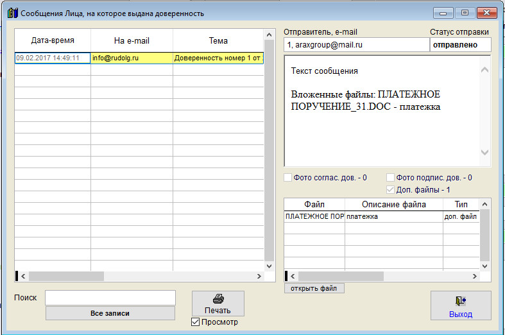Select the file cell ПЛАТЕЖНОЕ ПОР
The height and width of the screenshot is (335, 505).
[x=314, y=216]
